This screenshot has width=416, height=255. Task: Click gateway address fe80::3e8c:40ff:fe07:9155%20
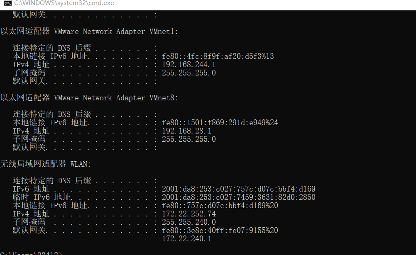(220, 231)
